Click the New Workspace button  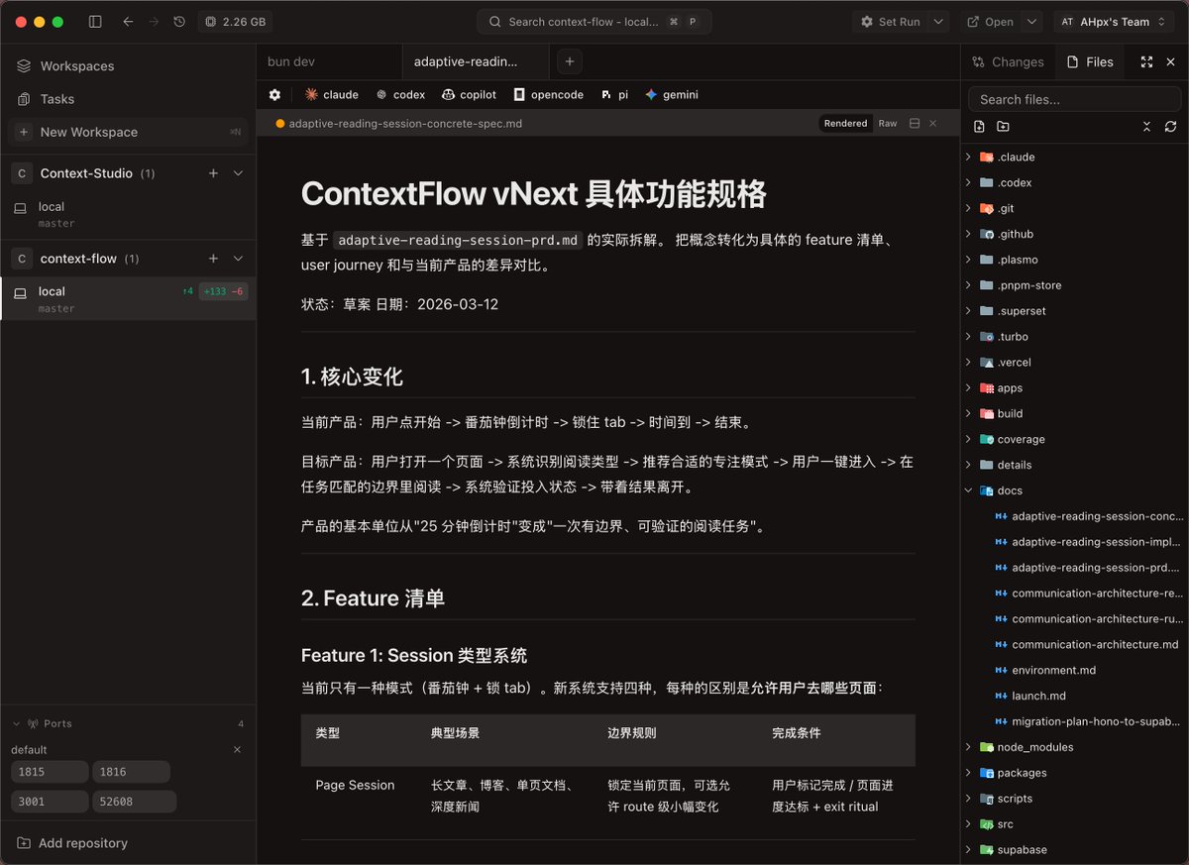pyautogui.click(x=128, y=132)
